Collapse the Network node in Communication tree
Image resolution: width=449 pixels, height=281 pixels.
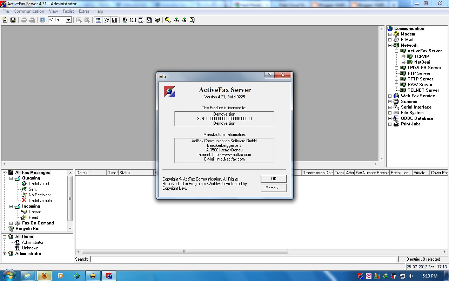[x=390, y=45]
